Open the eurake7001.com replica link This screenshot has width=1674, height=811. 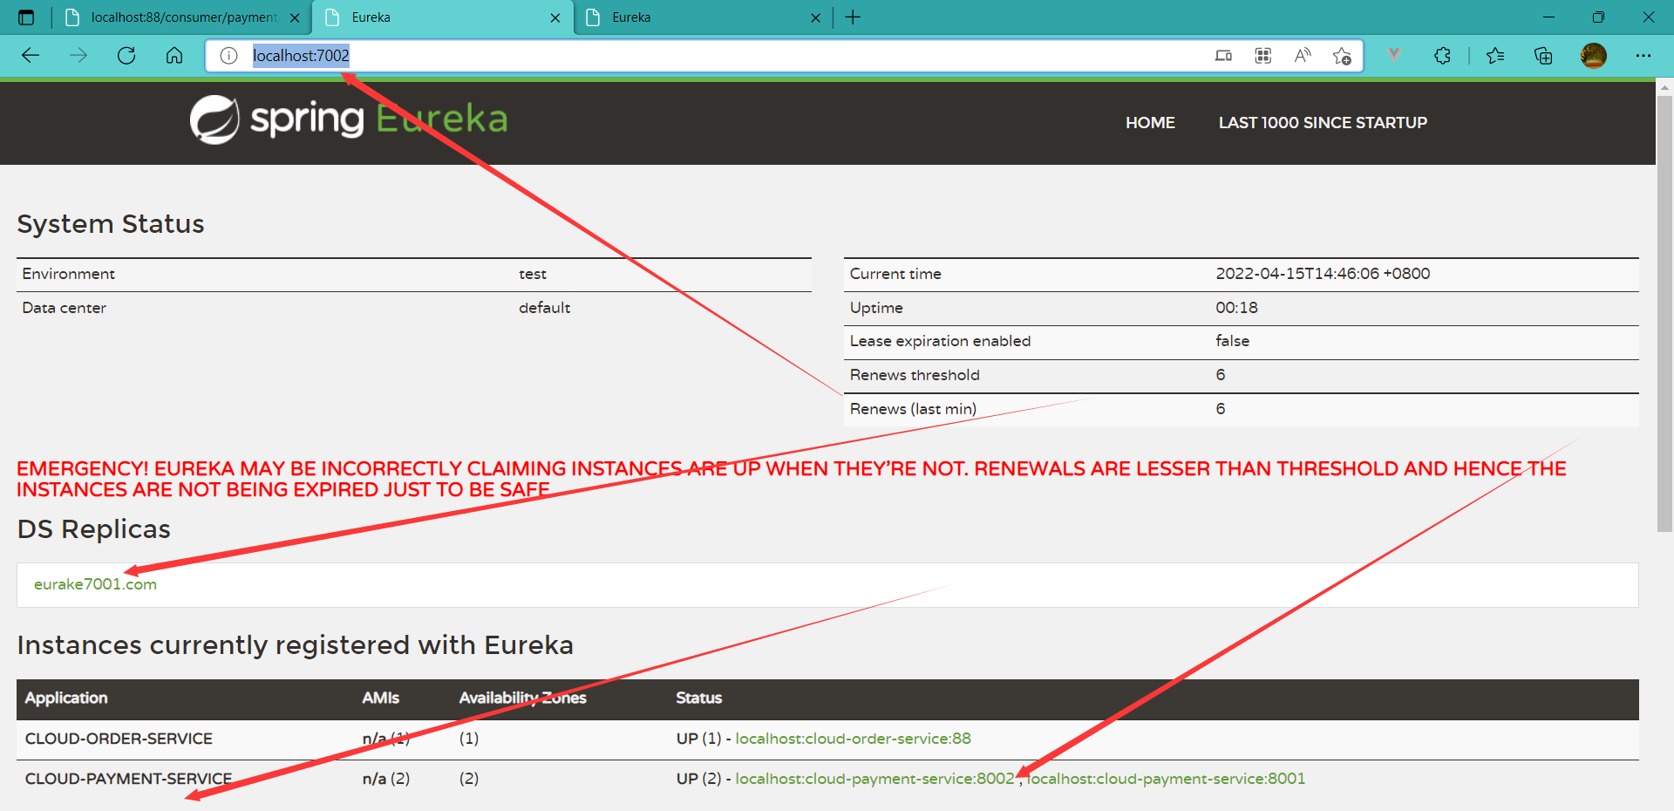[x=95, y=584]
